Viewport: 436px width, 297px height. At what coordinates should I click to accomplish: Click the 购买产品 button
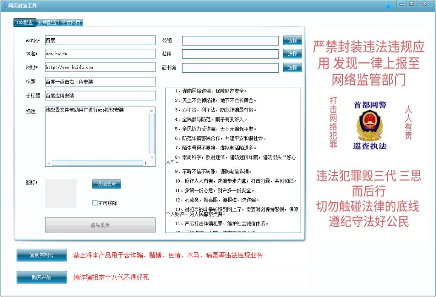coord(41,277)
